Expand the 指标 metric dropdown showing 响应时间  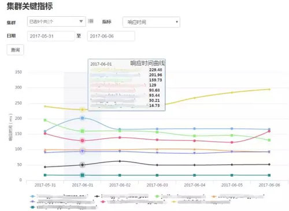coord(151,22)
